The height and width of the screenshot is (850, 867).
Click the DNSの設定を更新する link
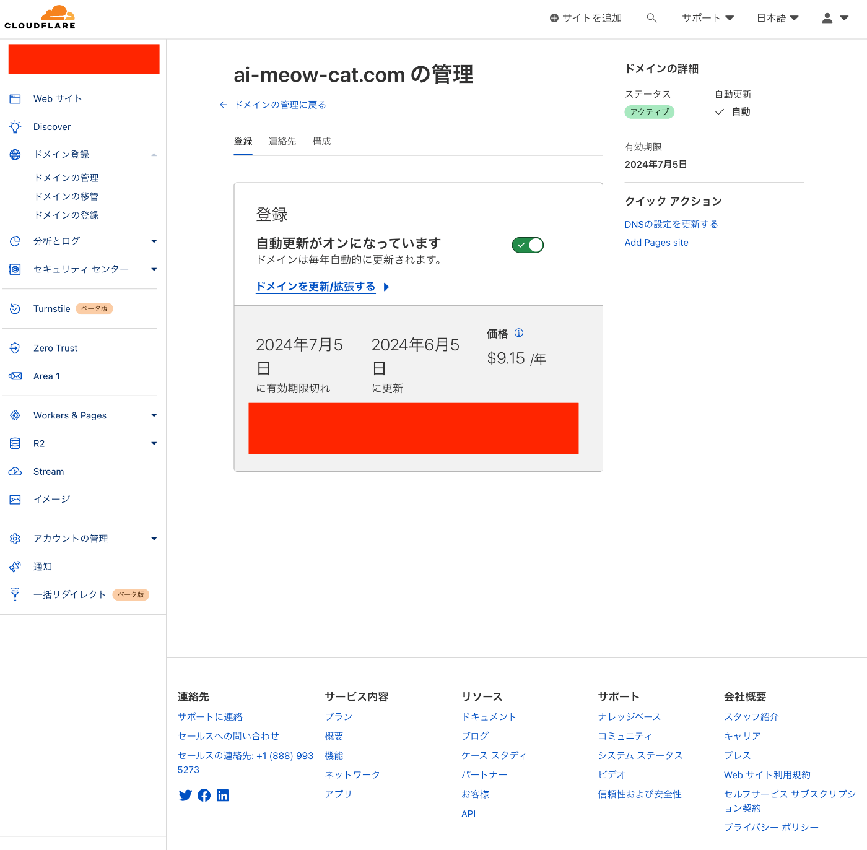coord(671,224)
